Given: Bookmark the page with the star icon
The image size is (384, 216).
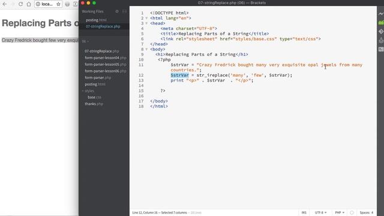Looking at the screenshot, I should [x=58, y=4].
